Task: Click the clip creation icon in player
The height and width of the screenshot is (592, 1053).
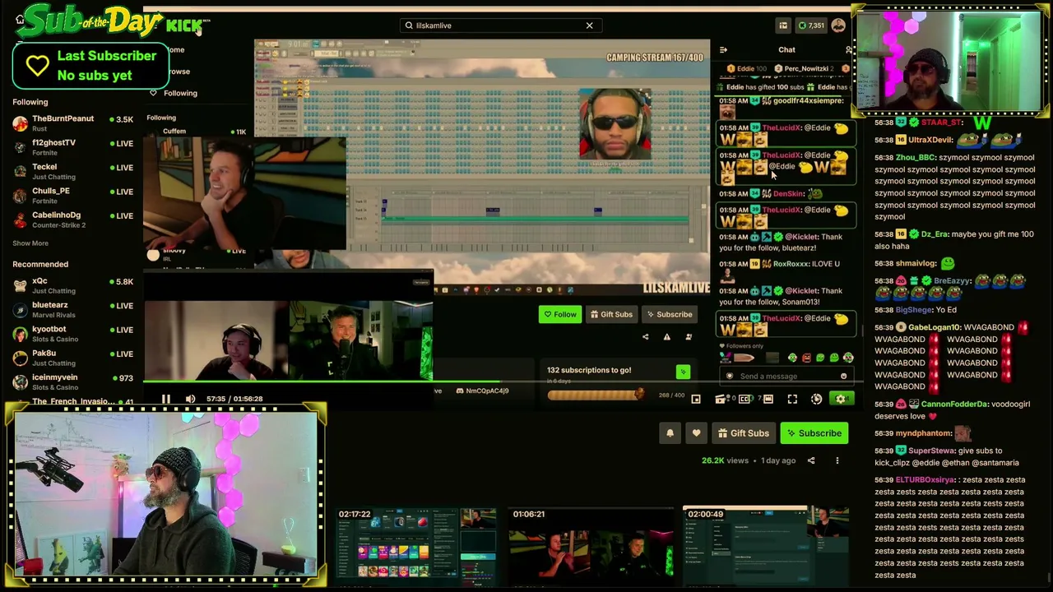Action: [721, 399]
